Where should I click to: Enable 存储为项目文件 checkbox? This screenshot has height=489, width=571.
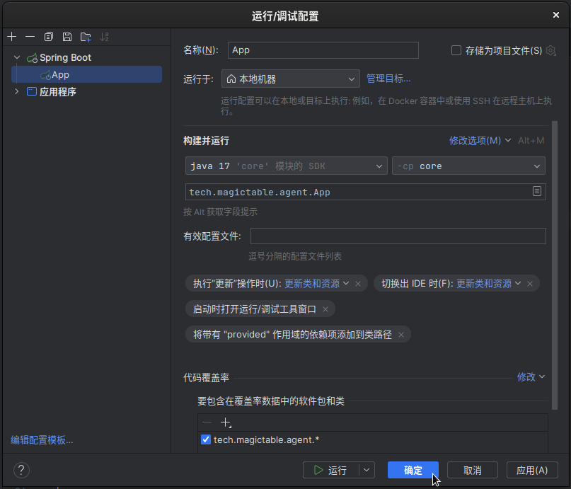pos(456,50)
